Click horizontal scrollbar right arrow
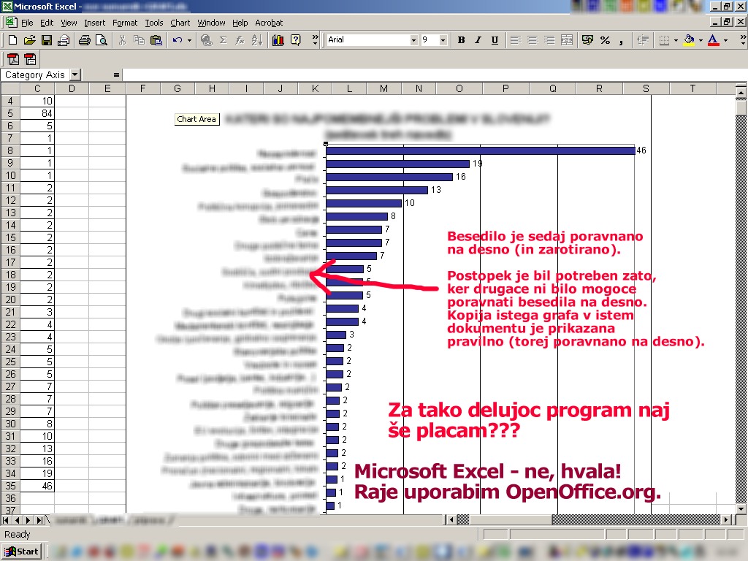 [x=726, y=520]
